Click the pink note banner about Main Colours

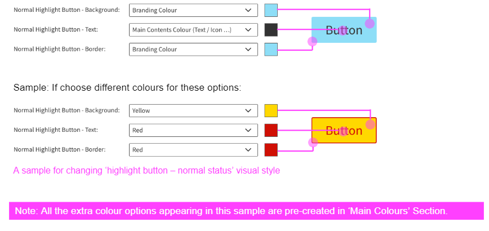tap(246, 211)
